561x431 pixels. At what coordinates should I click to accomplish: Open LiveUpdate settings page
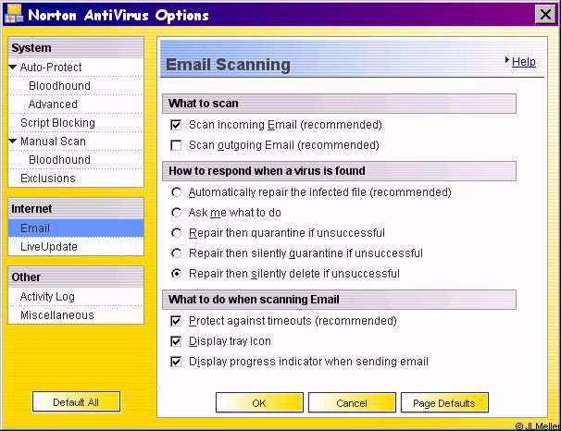[x=49, y=247]
